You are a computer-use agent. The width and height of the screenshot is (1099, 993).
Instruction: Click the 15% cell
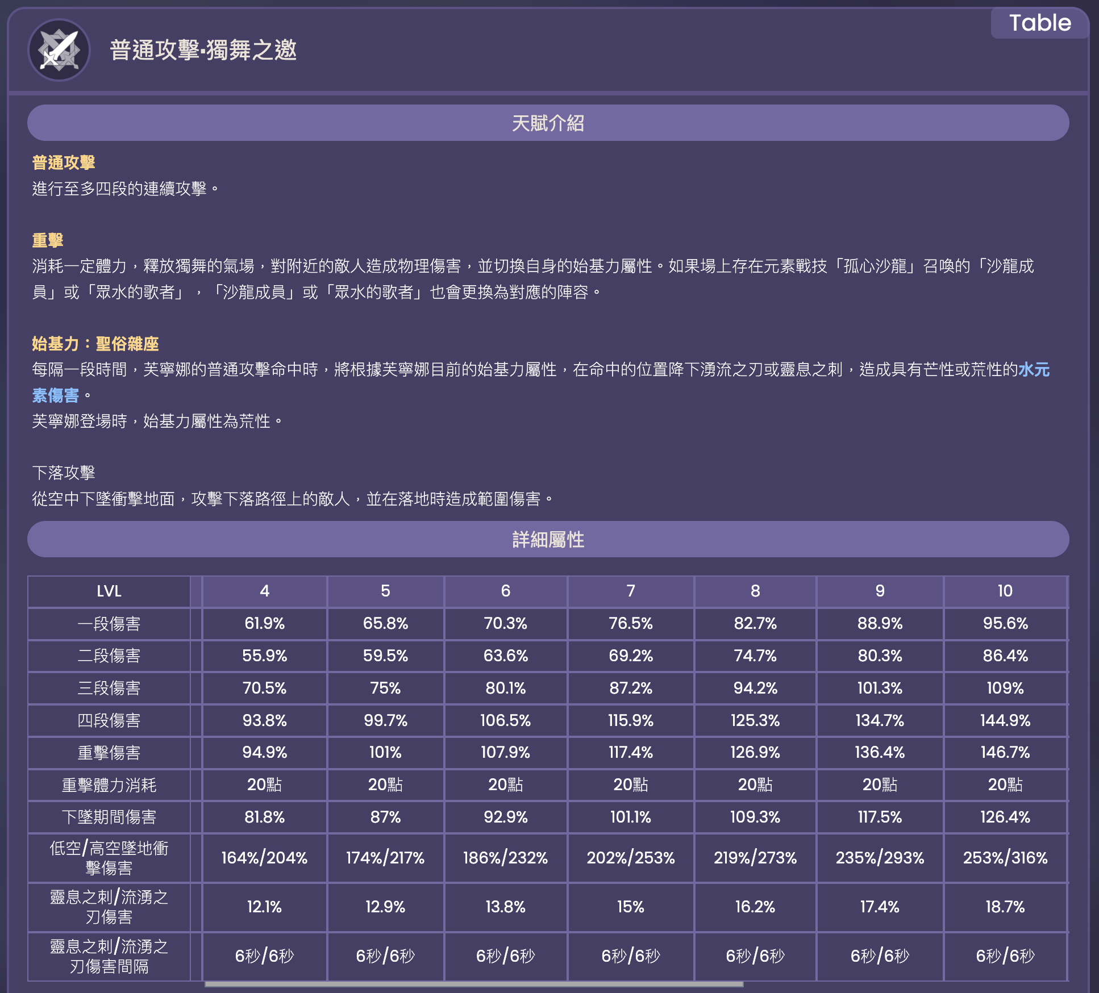click(x=631, y=907)
